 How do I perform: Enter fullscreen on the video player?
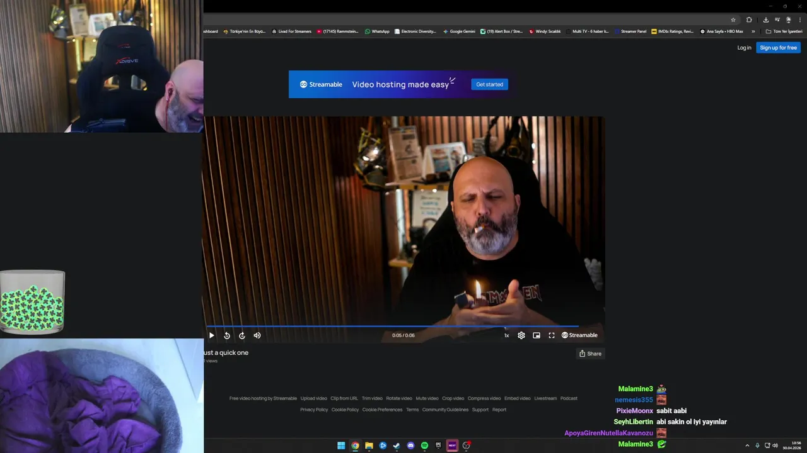(552, 335)
